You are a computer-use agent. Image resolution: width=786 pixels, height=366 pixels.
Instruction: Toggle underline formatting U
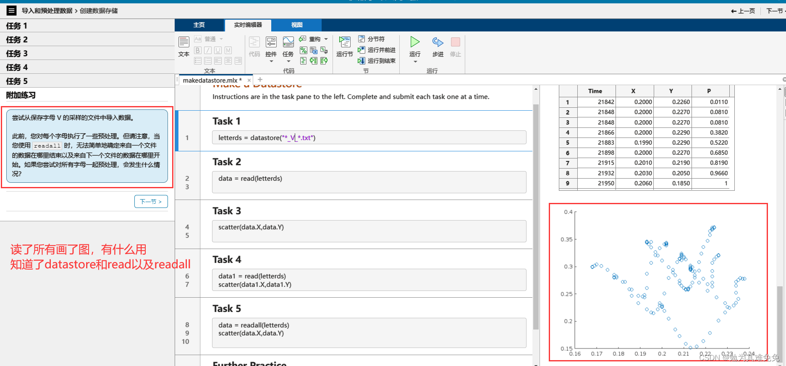[x=218, y=50]
